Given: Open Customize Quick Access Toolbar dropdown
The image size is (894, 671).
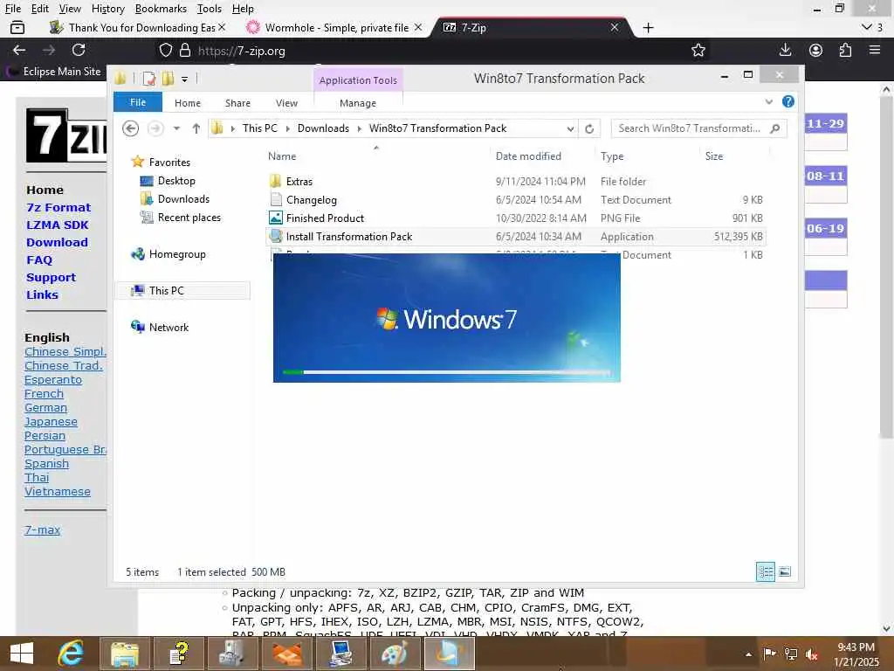Looking at the screenshot, I should tap(184, 80).
